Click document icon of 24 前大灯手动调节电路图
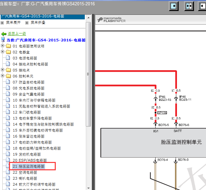 8,184
